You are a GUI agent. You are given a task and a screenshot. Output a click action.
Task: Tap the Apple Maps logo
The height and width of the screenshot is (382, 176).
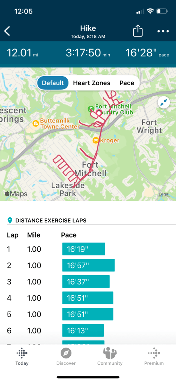pyautogui.click(x=16, y=194)
